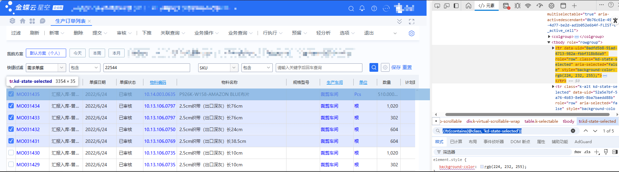This screenshot has width=619, height=172.
Task: Toggle the .cls class editor
Action: point(587,152)
